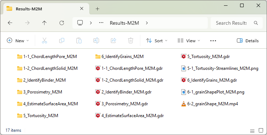Screen dimensions: 267x135
Task: Select 4_EstimateSurfaceArea_M2M.gdr file
Action: point(130,116)
